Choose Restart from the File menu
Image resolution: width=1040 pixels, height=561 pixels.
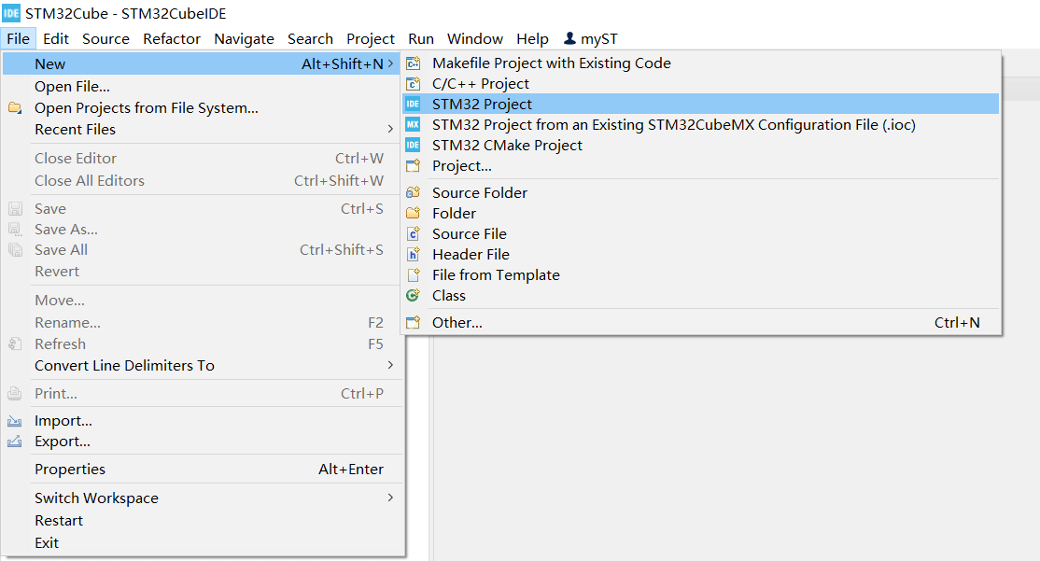[x=203, y=521]
